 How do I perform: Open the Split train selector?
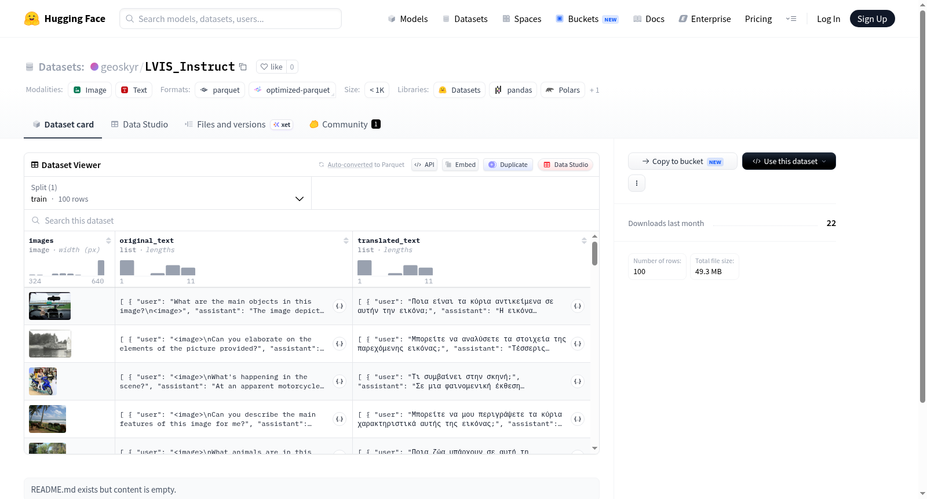(167, 193)
